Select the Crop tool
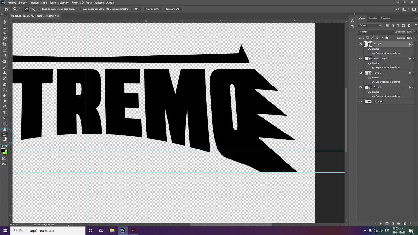Screen dimensions: 418x235 coord(4,44)
